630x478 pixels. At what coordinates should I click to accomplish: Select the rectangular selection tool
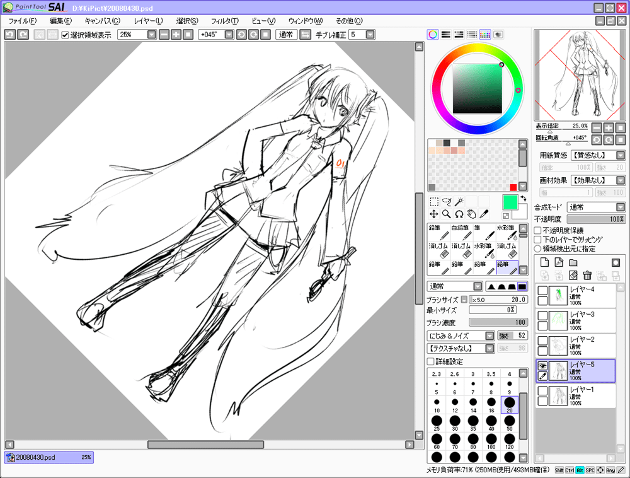[x=434, y=201]
